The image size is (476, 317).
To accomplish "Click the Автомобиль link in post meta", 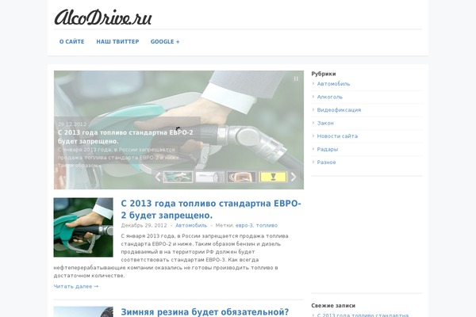I will click(x=191, y=225).
